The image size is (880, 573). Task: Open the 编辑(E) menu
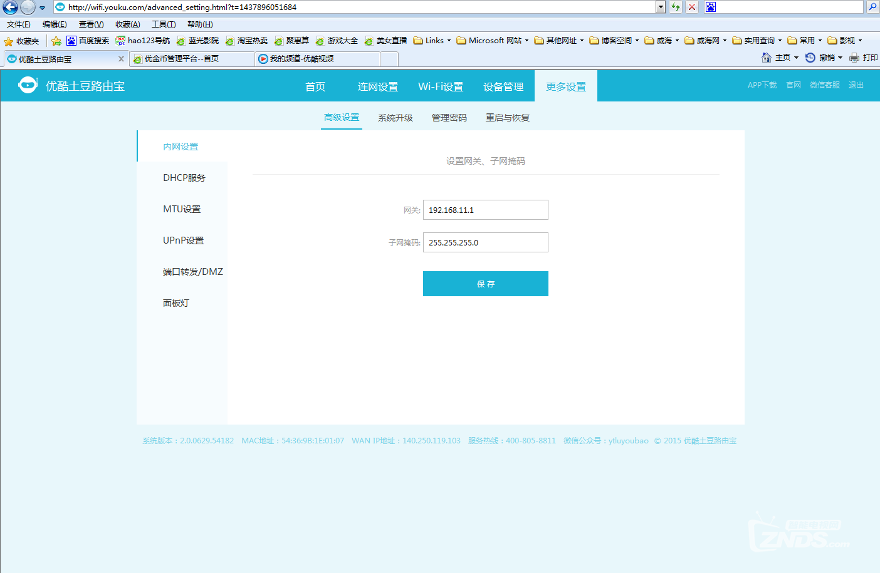[x=55, y=24]
